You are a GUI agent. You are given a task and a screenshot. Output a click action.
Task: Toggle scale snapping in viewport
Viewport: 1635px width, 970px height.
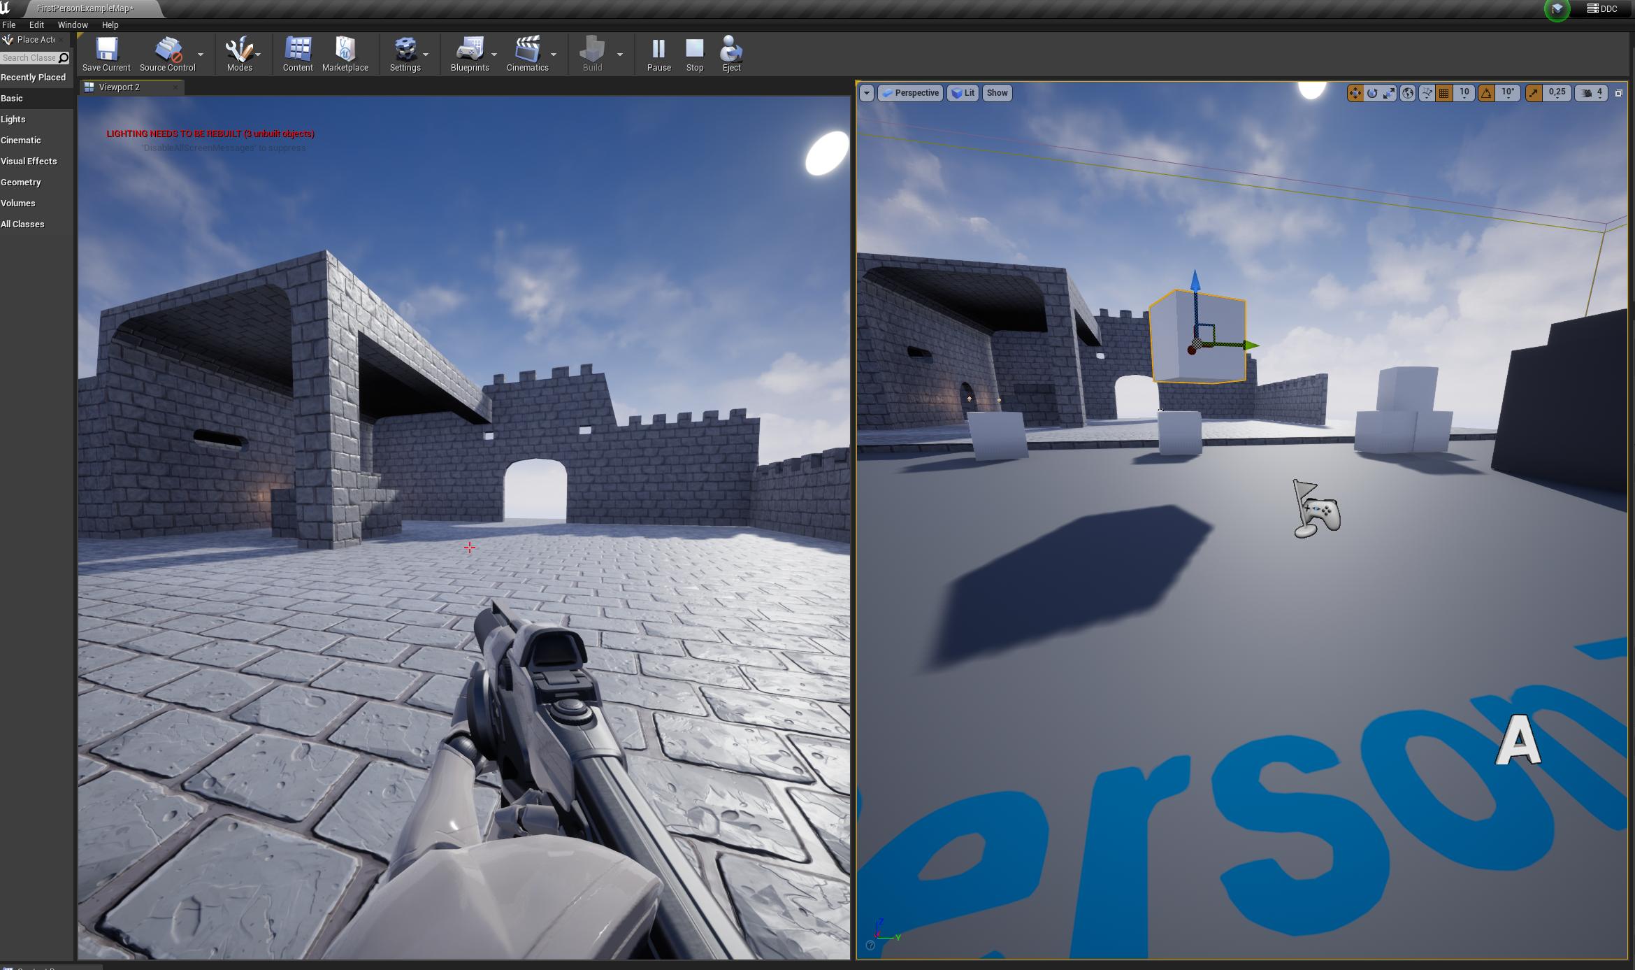[x=1534, y=93]
